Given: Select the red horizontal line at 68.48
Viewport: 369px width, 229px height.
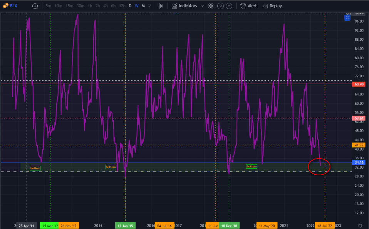Looking at the screenshot, I should tap(176, 84).
